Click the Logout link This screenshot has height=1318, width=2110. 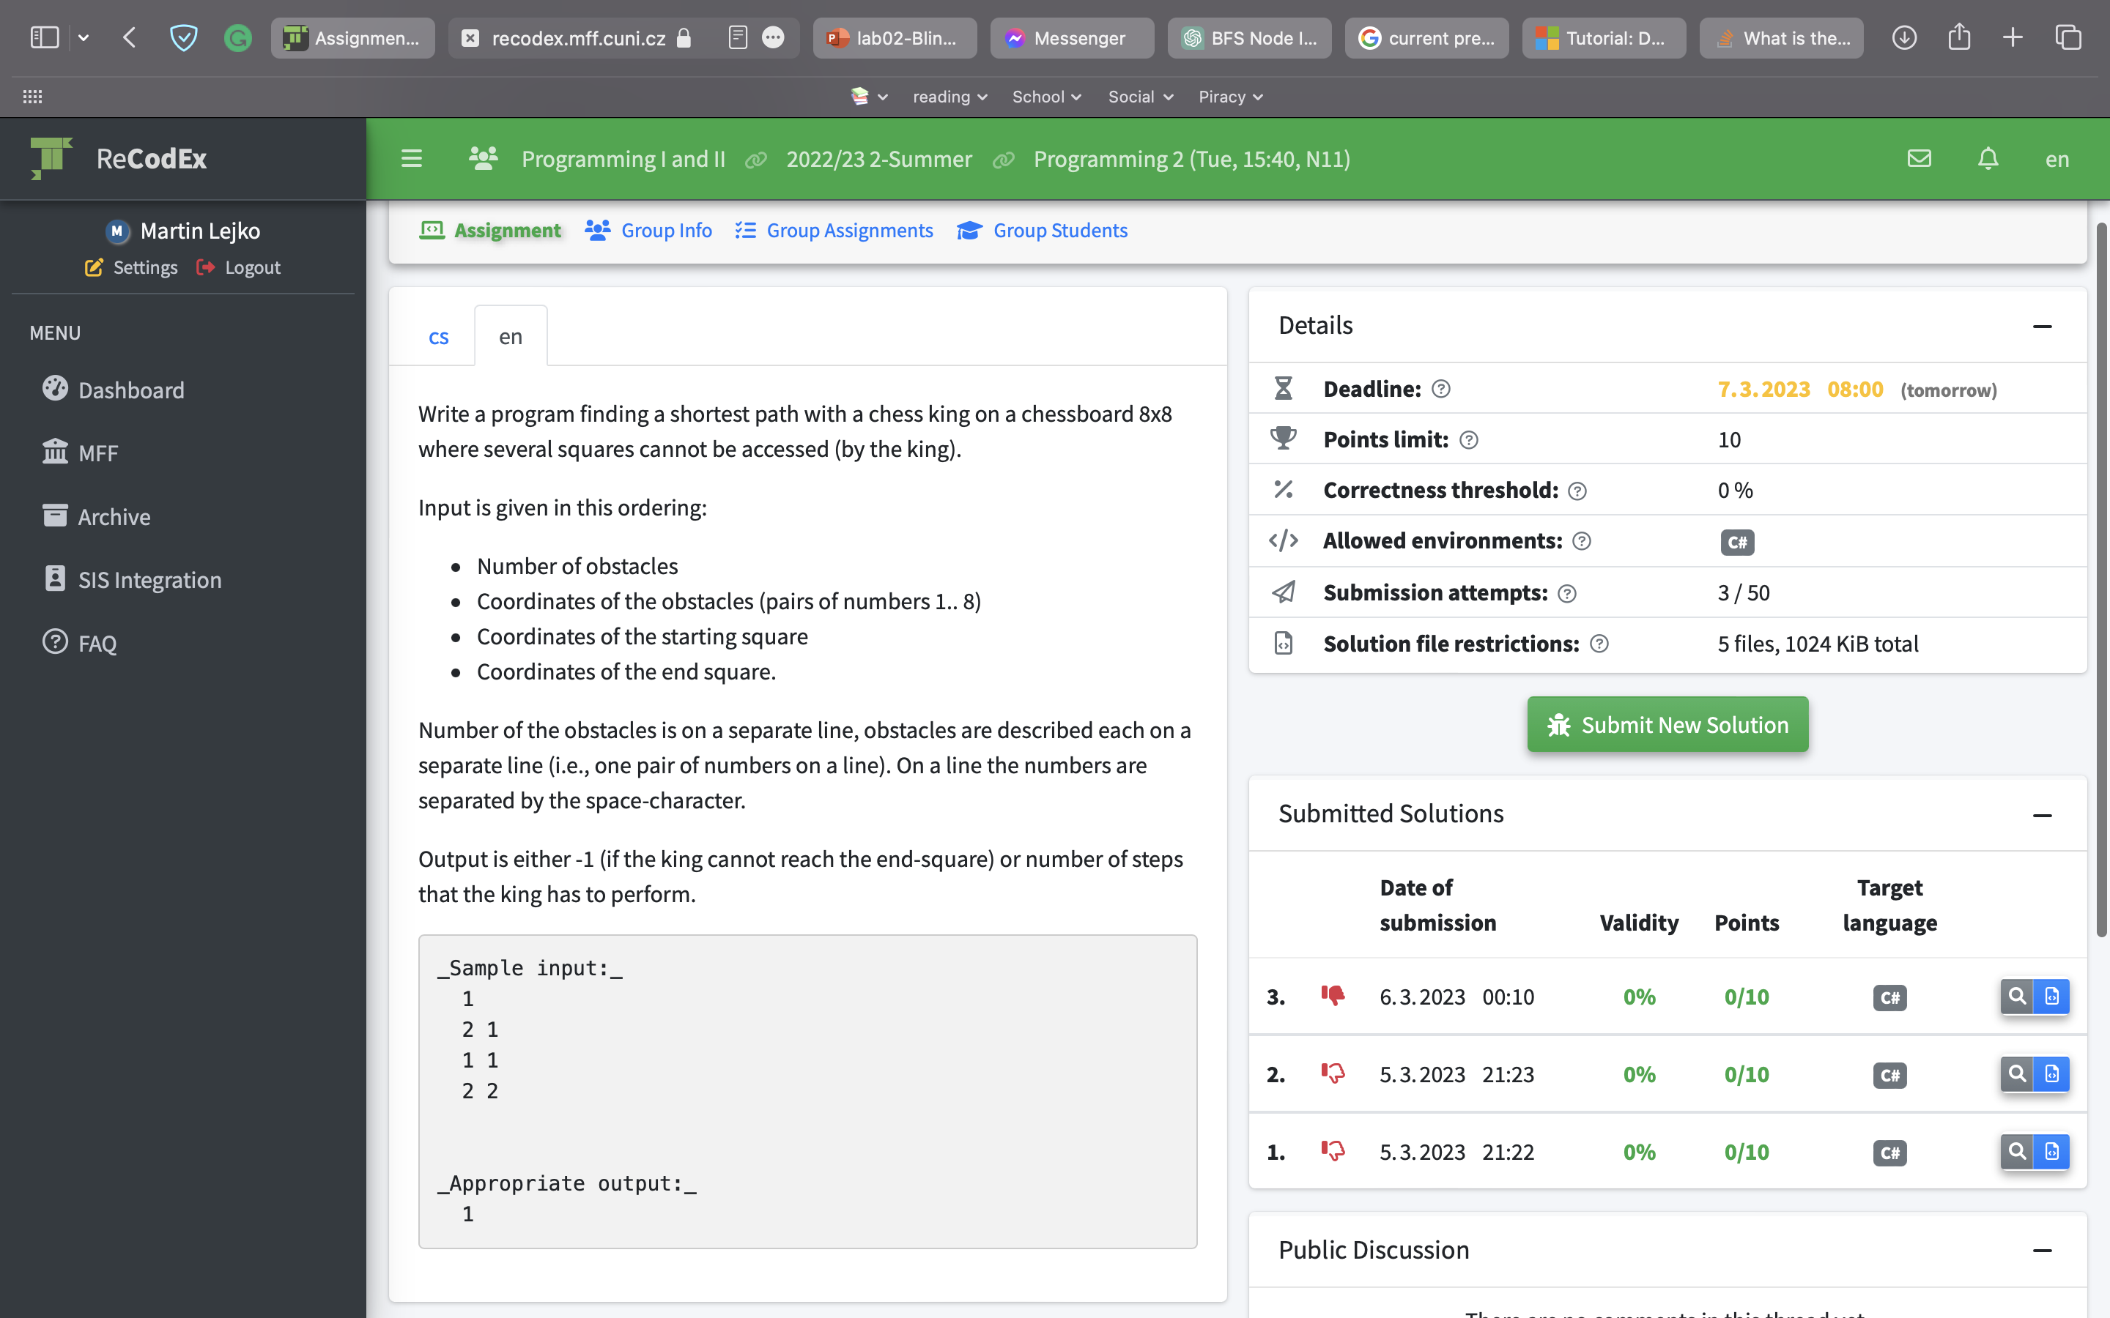(x=238, y=267)
